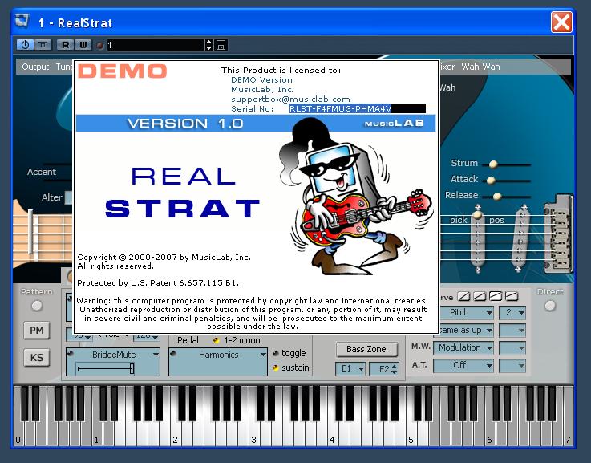Screen dimensions: 591x463
Task: Select the second velocity curve shape icon
Action: (x=480, y=296)
